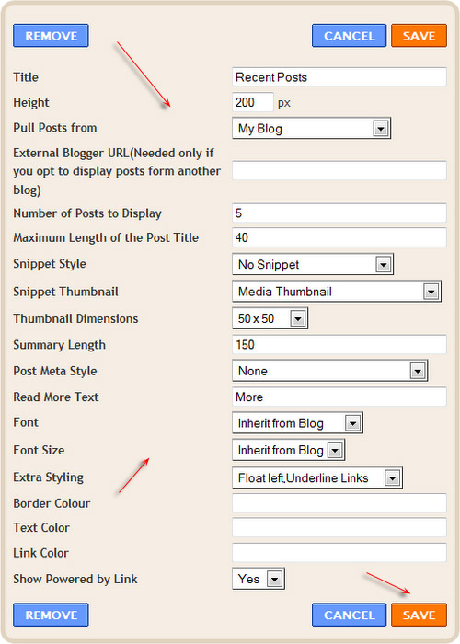Click the top SAVE button
Image resolution: width=460 pixels, height=644 pixels.
point(419,36)
